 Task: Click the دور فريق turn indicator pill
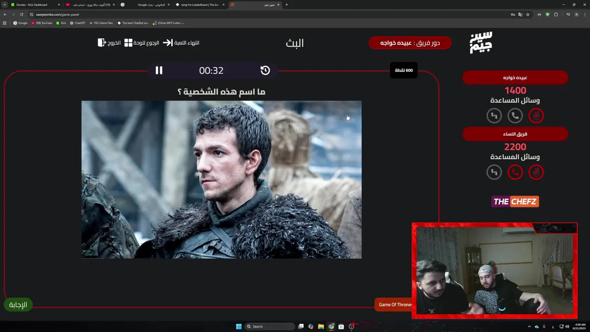tap(410, 43)
